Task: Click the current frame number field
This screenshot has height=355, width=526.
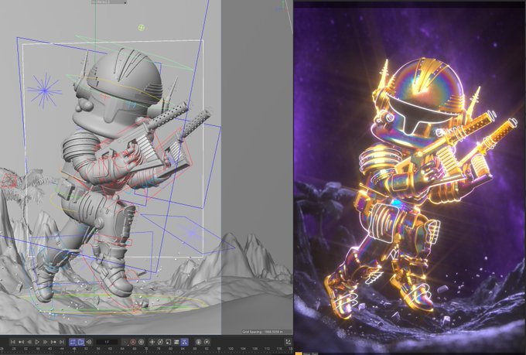Action: tap(107, 342)
